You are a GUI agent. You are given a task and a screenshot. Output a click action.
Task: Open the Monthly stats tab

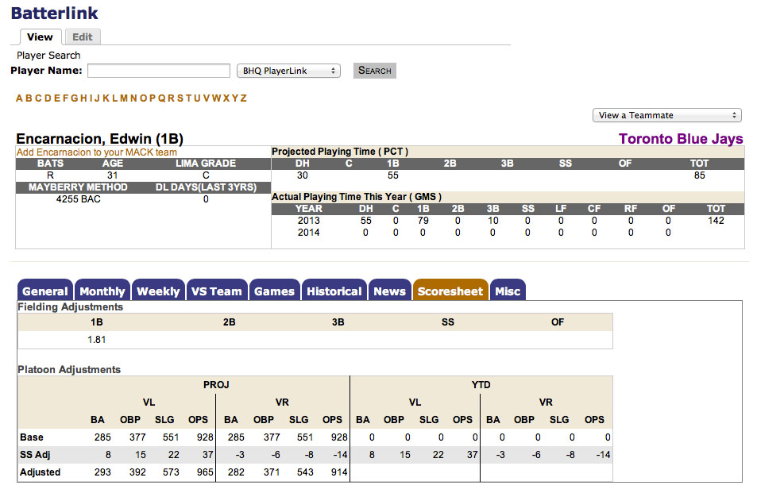[x=102, y=291]
